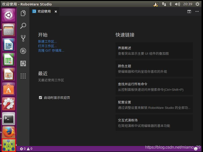Open the Extensions icon in activity bar
The width and height of the screenshot is (203, 152).
click(23, 63)
